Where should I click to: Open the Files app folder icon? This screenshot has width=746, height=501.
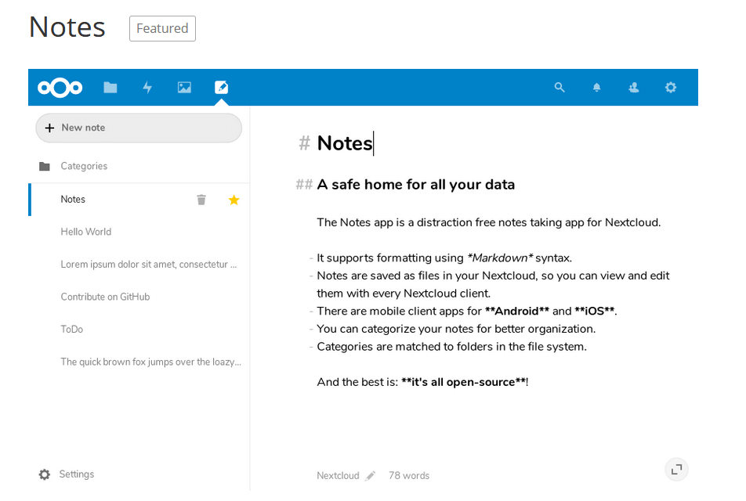click(110, 88)
